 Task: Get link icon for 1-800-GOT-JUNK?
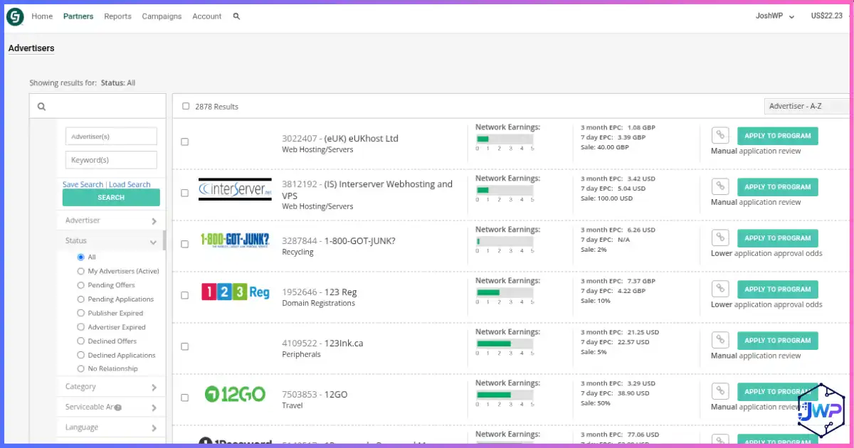click(720, 238)
